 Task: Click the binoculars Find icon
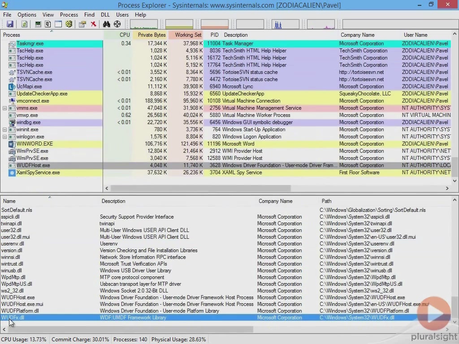pyautogui.click(x=107, y=24)
